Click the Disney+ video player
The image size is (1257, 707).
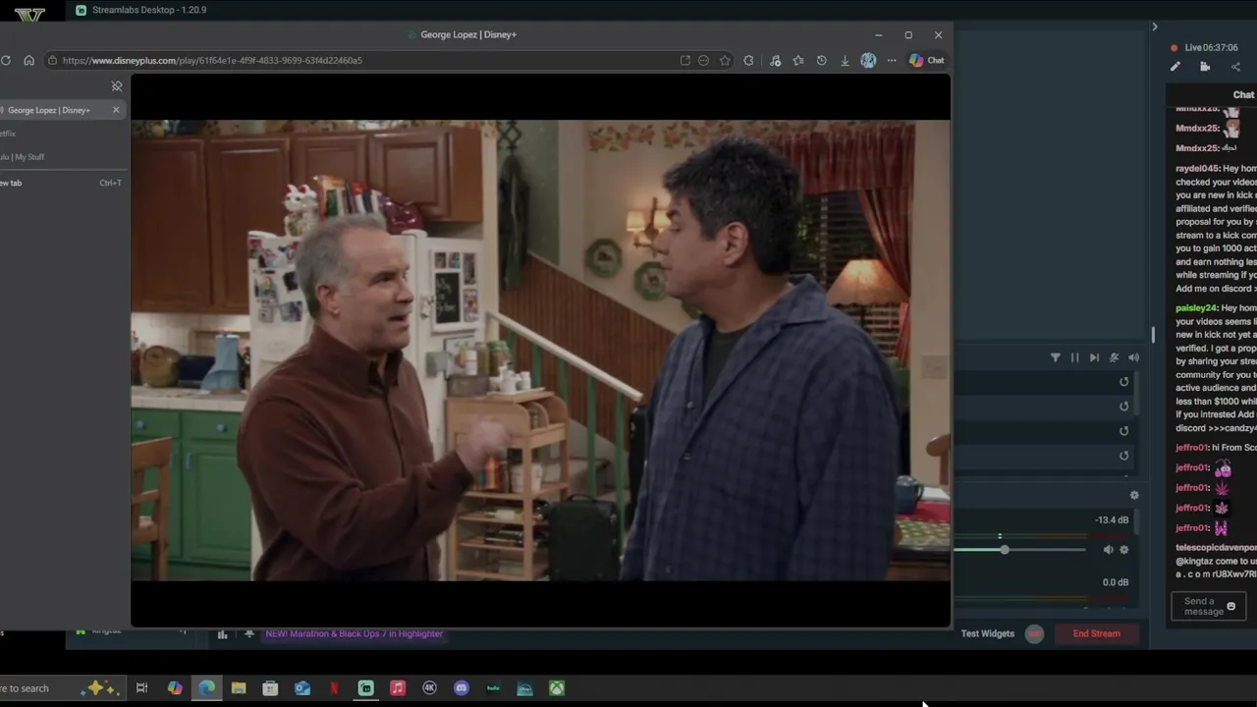(x=540, y=351)
